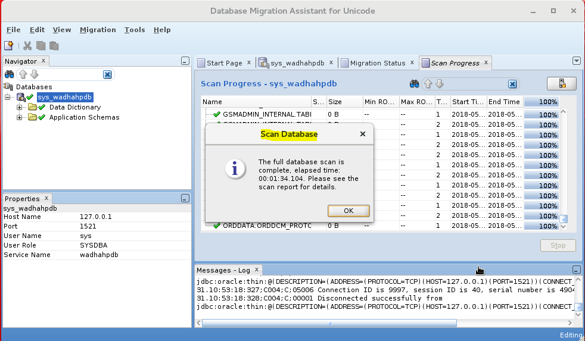Click the New connection toolbar icon
585x341 pixels.
[x=8, y=46]
